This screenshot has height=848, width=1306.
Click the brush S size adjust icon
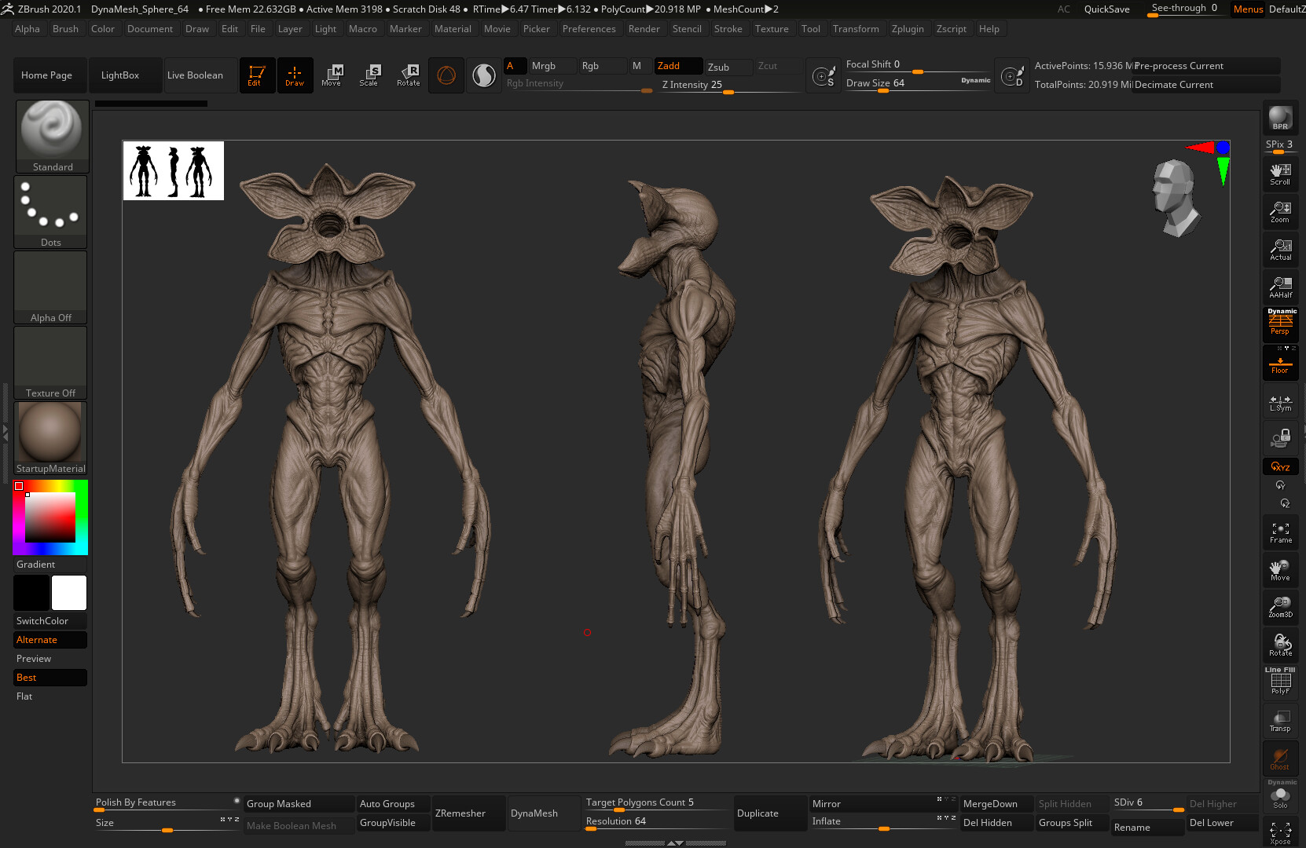(824, 75)
